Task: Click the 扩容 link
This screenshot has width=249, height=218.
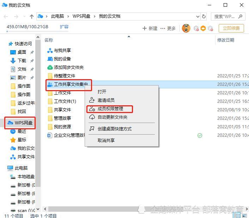Action: coord(64,27)
